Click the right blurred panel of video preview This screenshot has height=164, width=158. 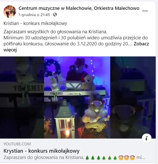click(x=133, y=97)
